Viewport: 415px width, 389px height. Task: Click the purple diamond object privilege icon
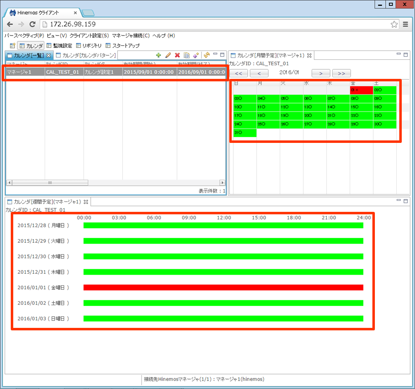196,55
